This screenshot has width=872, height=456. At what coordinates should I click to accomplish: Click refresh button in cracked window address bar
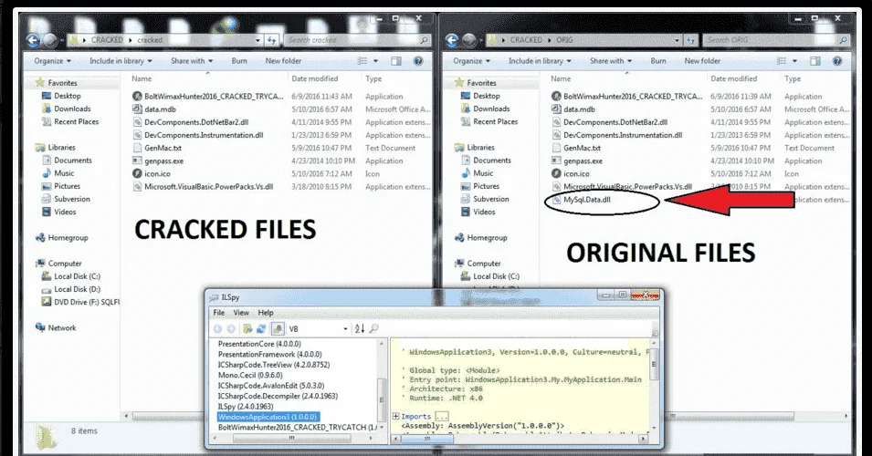(x=271, y=40)
